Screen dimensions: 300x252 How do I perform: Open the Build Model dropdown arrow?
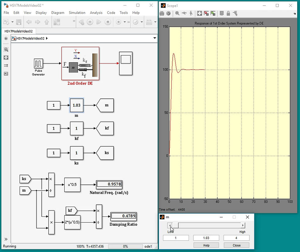click(x=155, y=22)
